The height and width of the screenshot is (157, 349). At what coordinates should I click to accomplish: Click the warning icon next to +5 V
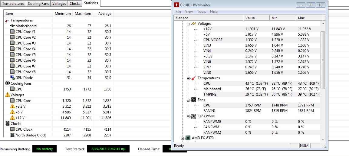point(12,112)
